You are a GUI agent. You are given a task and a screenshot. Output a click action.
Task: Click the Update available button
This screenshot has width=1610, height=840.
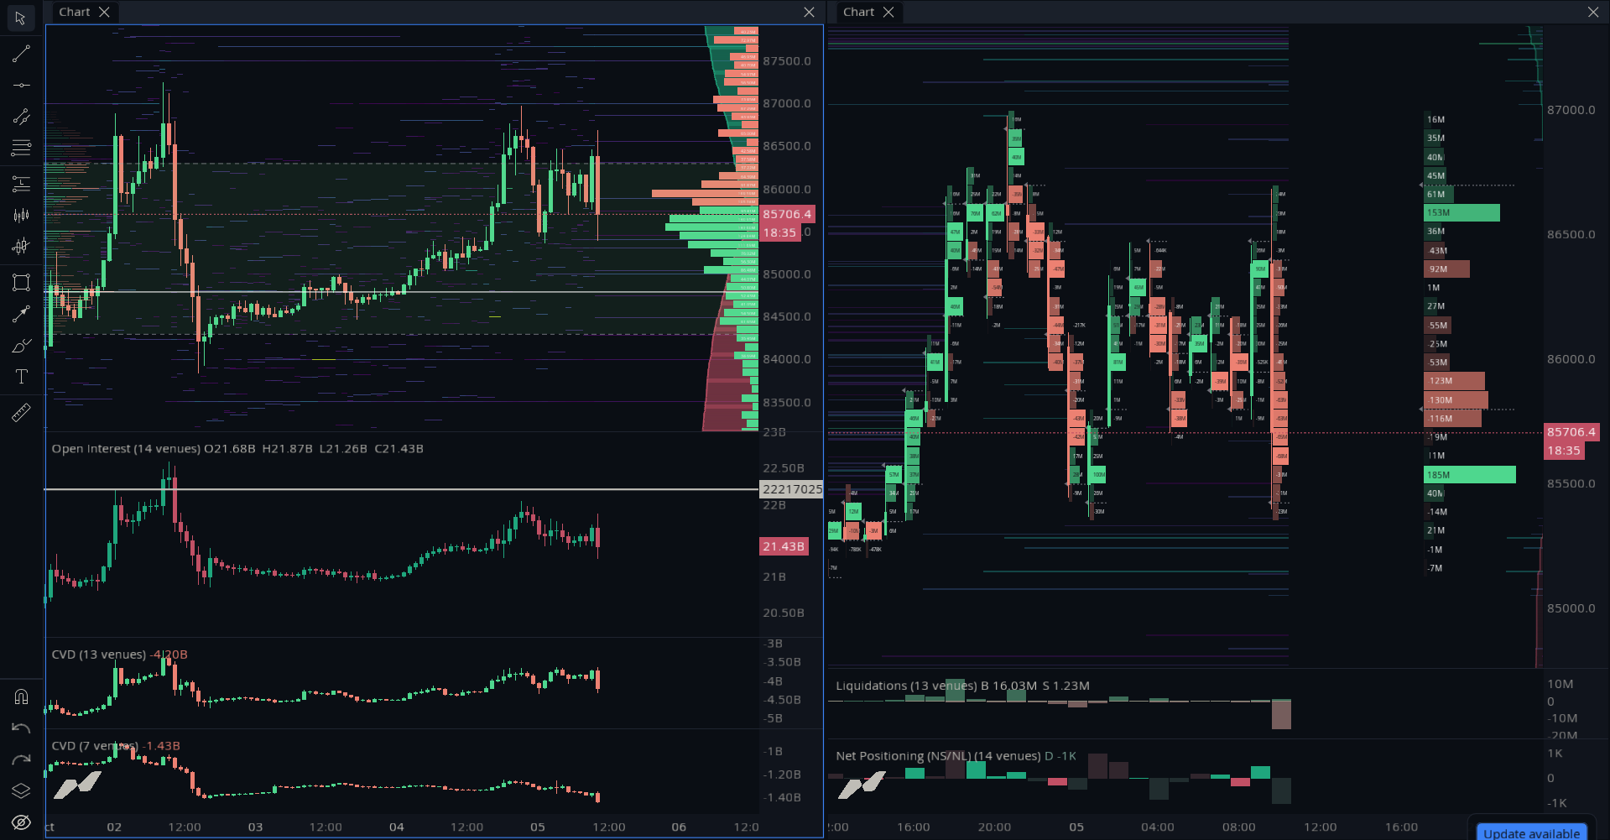pos(1531,832)
